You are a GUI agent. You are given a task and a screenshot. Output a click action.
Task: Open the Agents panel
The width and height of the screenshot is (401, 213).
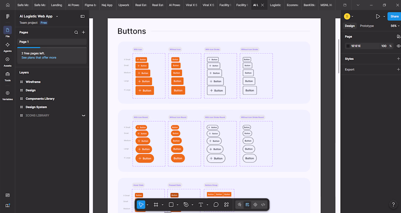[7, 47]
